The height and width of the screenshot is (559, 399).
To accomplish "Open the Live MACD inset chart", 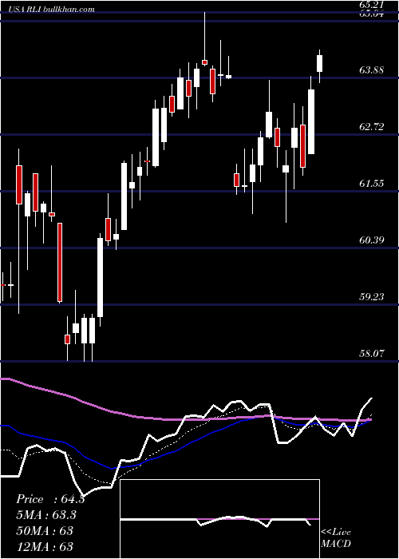I will (219, 519).
